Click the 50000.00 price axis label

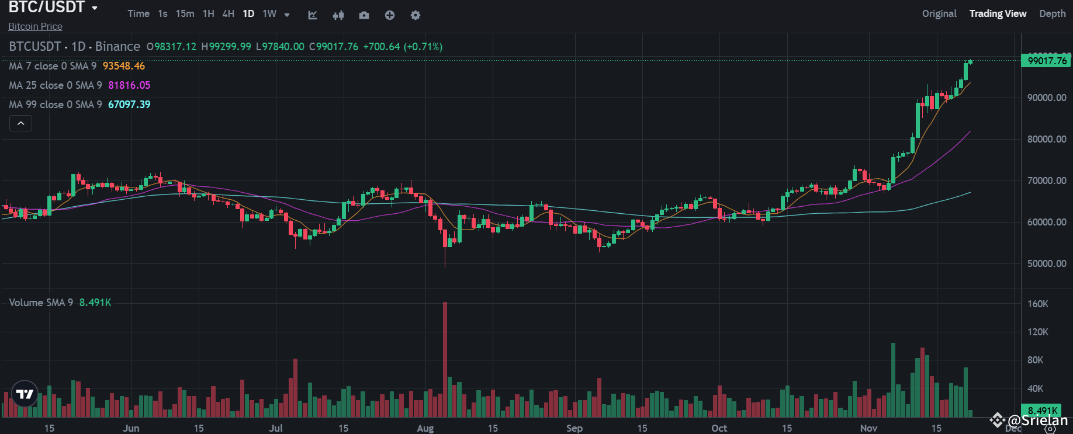pos(1047,263)
